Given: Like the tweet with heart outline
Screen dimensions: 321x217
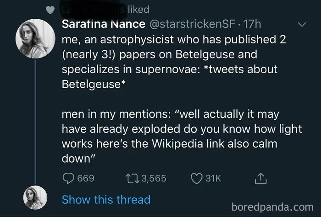Looking at the screenshot, I should [197, 179].
